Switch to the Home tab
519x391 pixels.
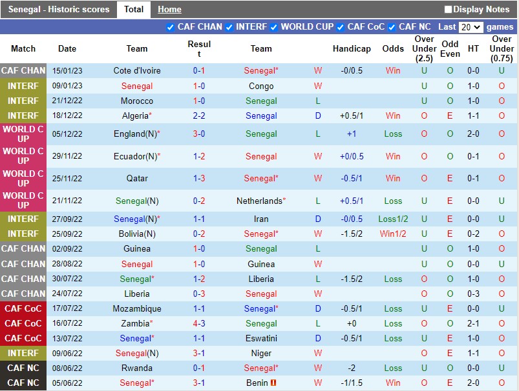169,9
